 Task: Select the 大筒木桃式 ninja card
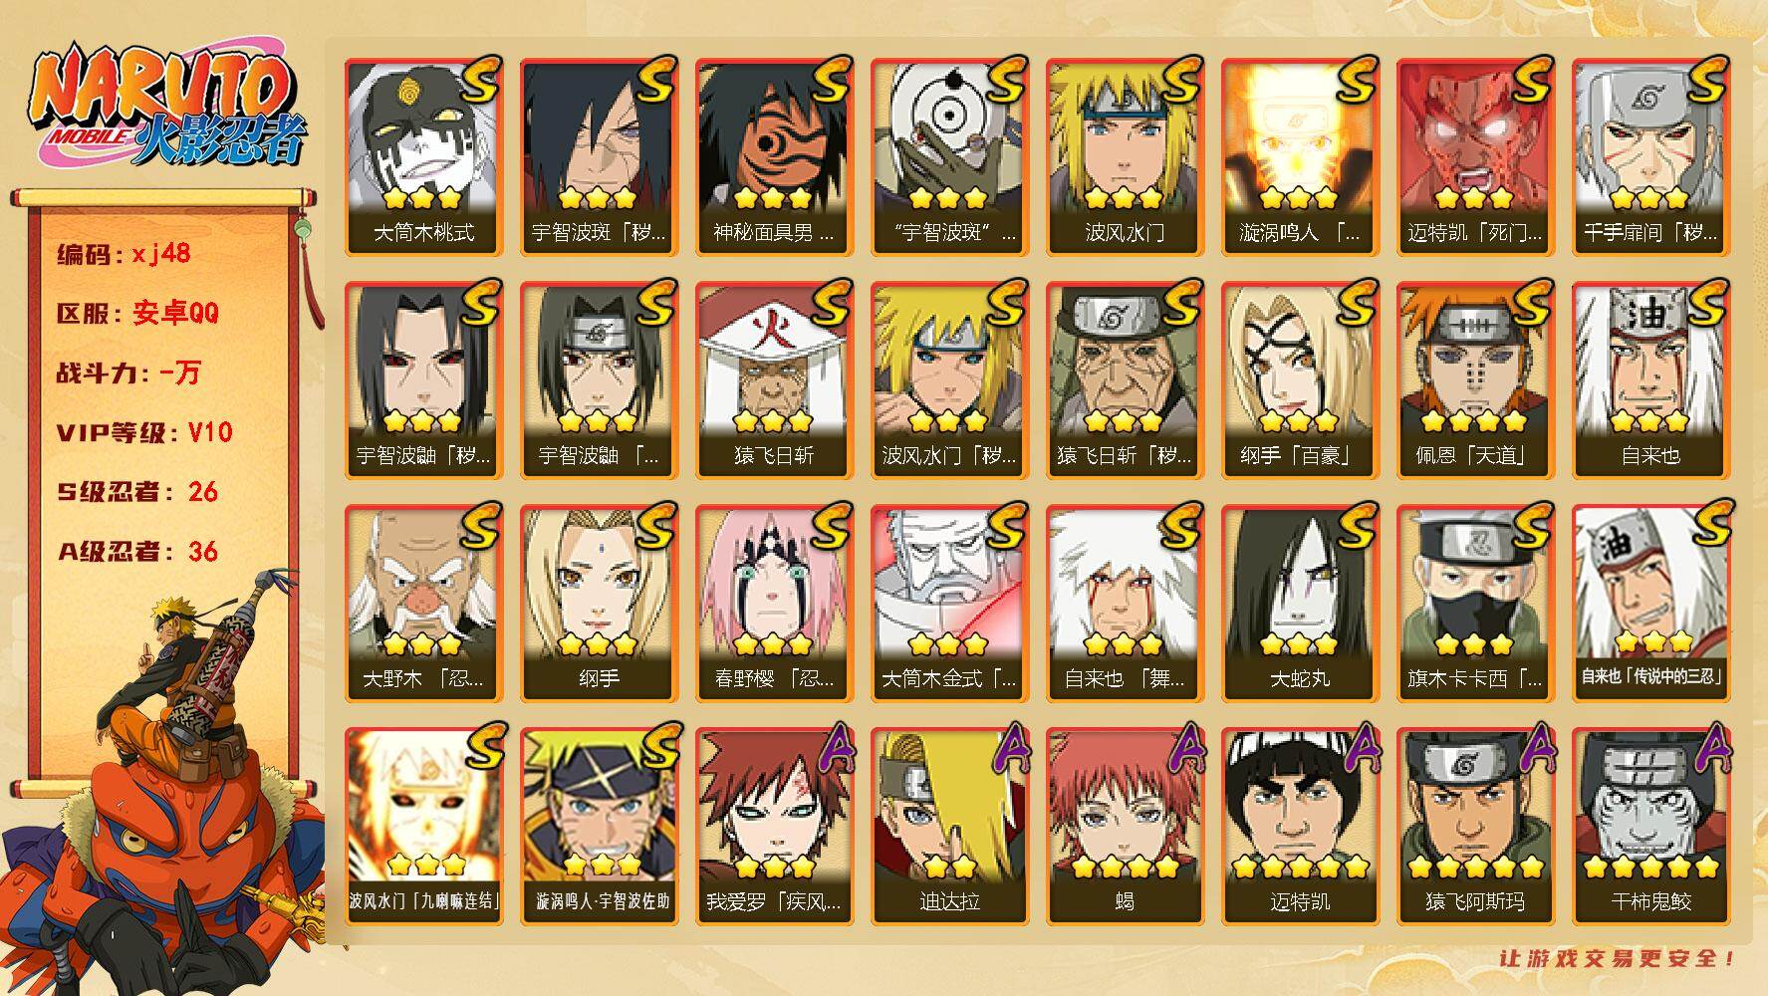(x=423, y=157)
